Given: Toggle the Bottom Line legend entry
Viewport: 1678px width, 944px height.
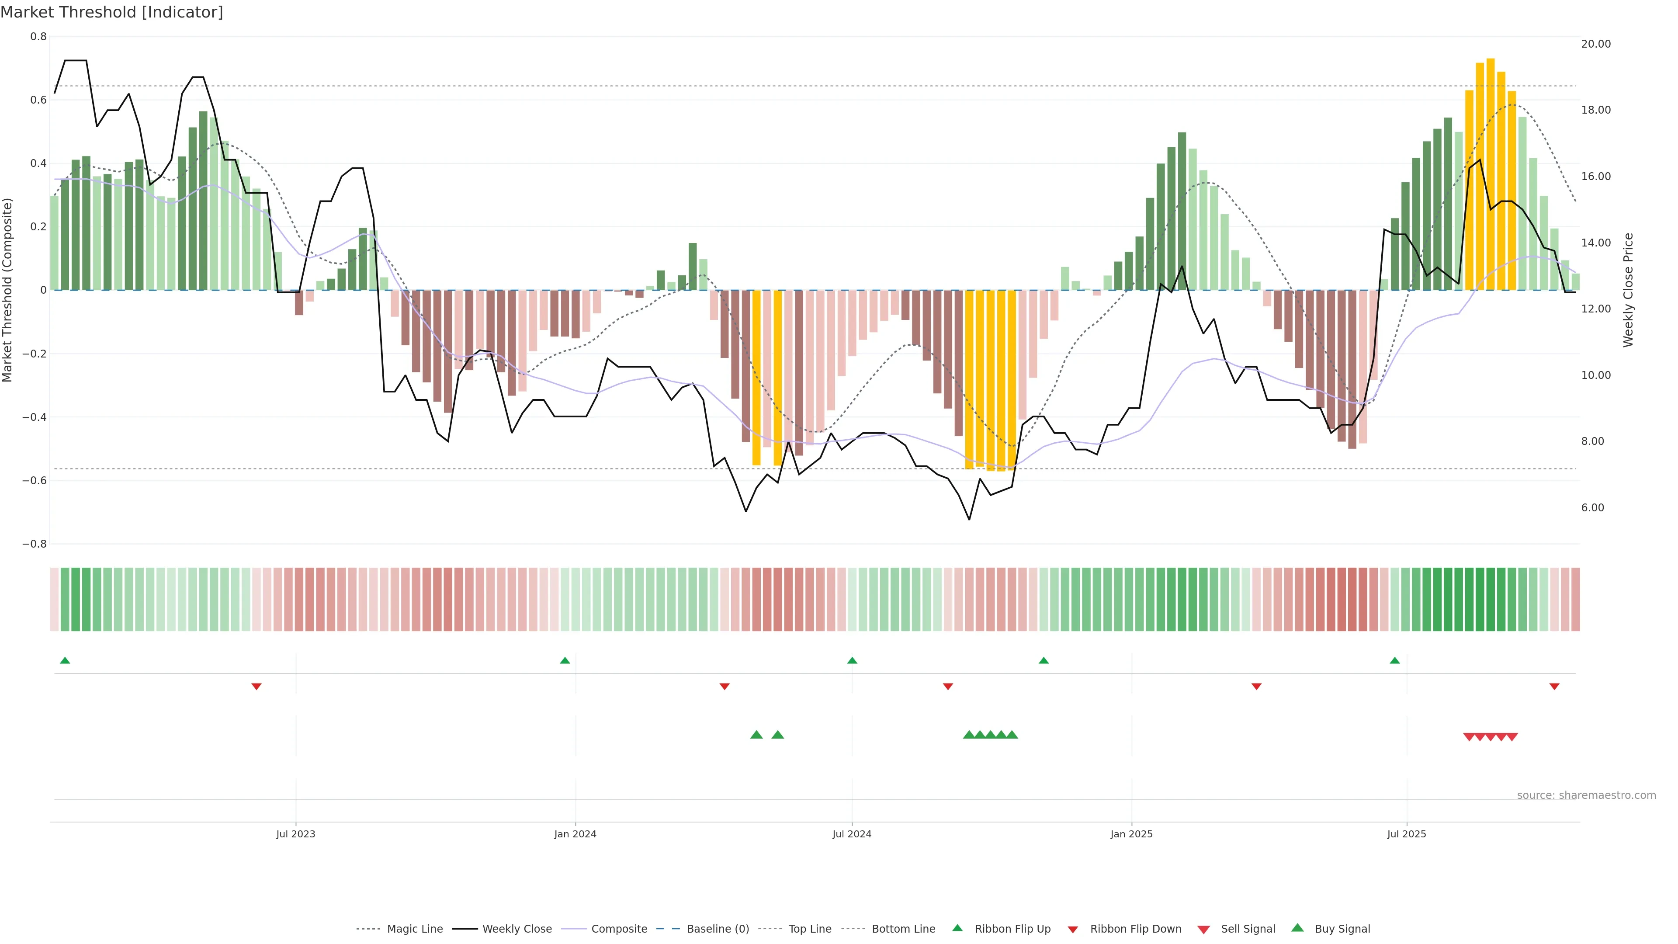Looking at the screenshot, I should coord(903,929).
